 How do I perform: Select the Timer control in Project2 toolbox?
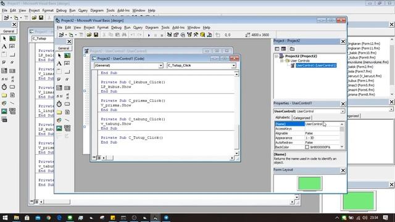59,104
